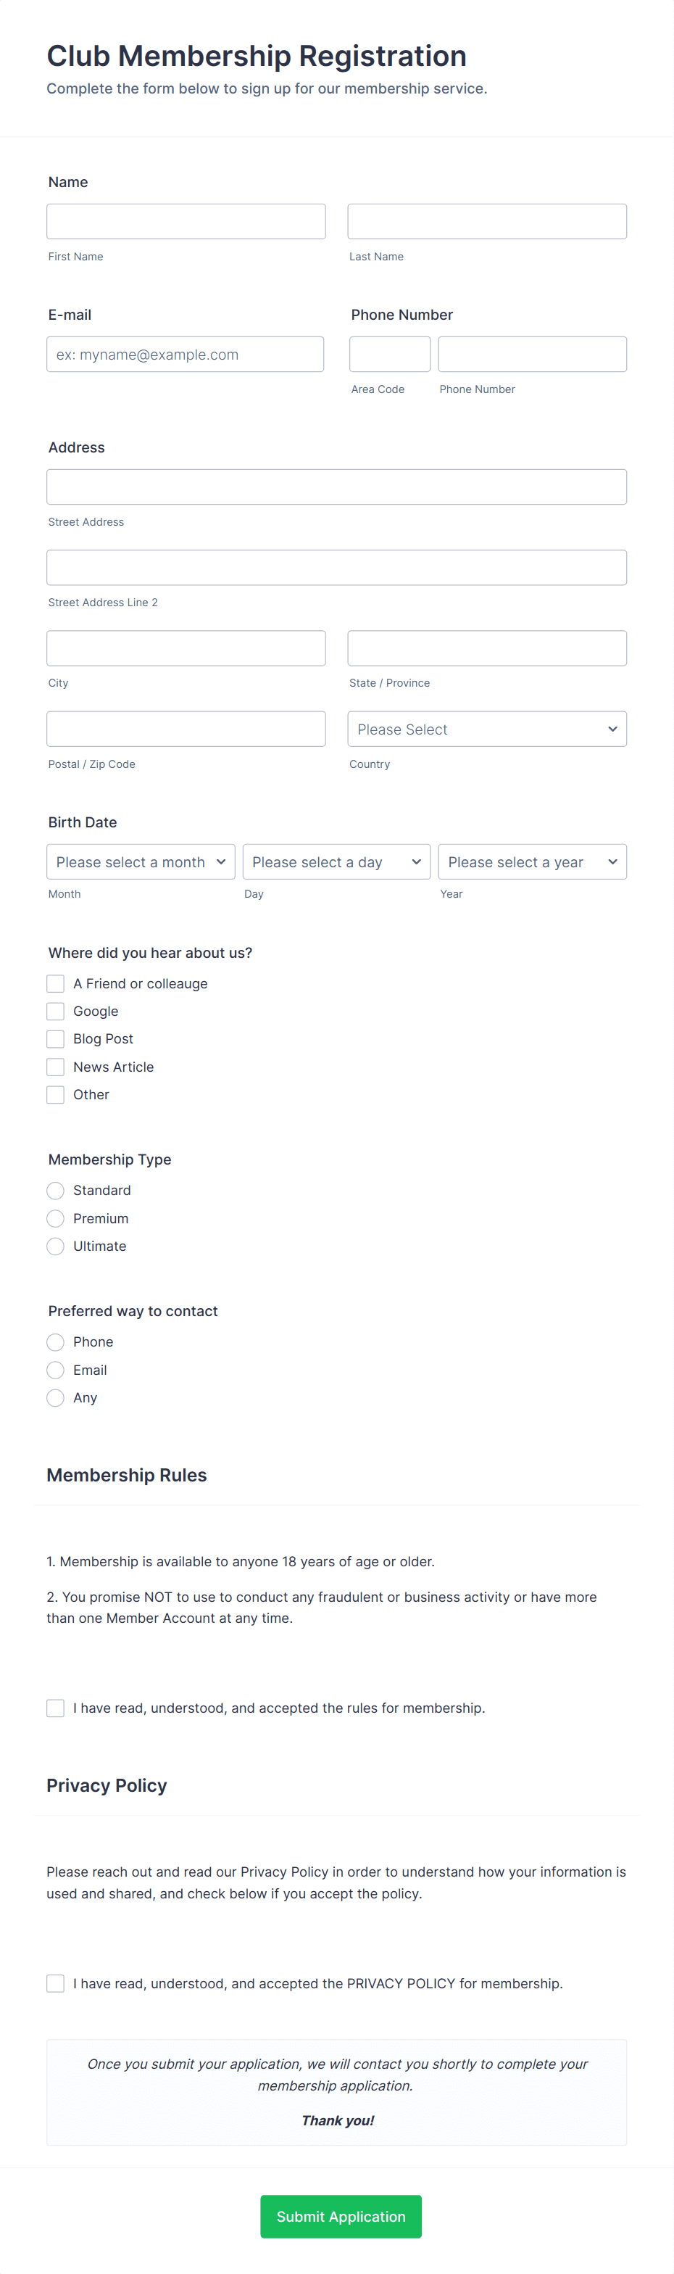The height and width of the screenshot is (2274, 674).
Task: Open the birth year dropdown
Action: pos(531,861)
